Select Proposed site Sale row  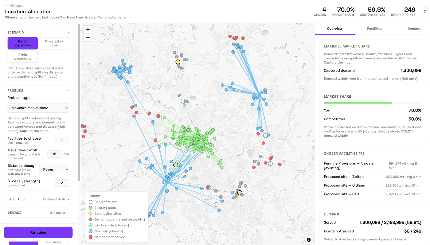(x=373, y=194)
